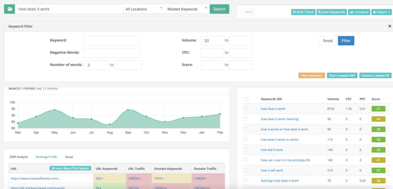
Task: Click the green Search button
Action: click(219, 9)
